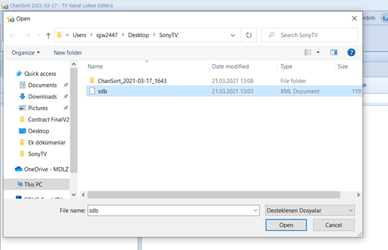This screenshot has height=250, width=388.
Task: Sort files by Name column
Action: coord(95,66)
